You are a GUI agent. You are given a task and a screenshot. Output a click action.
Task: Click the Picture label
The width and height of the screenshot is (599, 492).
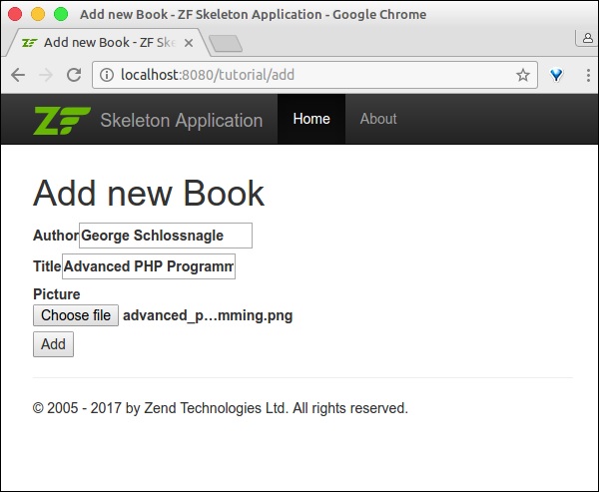pos(57,294)
